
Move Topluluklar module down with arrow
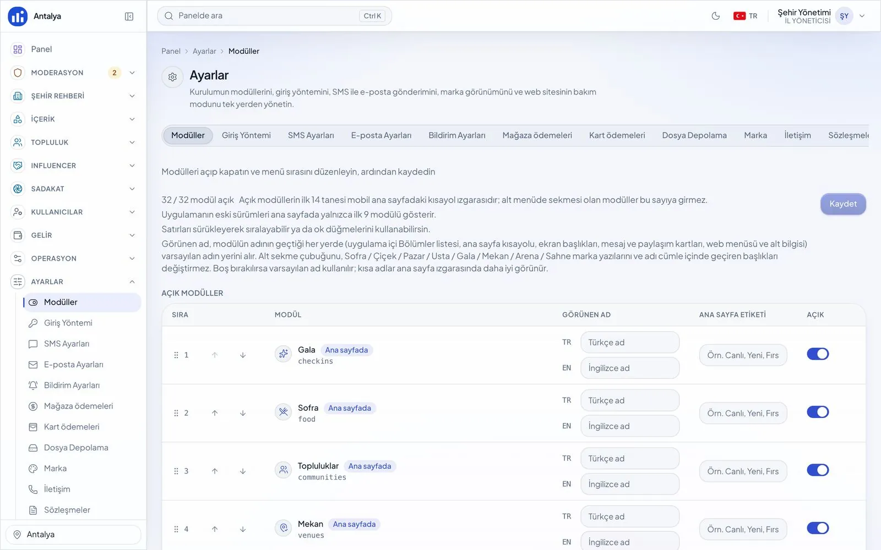pyautogui.click(x=243, y=471)
